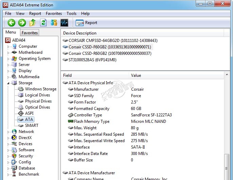Select the Benchmark hourglass icon
Image resolution: width=233 pixels, height=180 pixels.
point(14,174)
